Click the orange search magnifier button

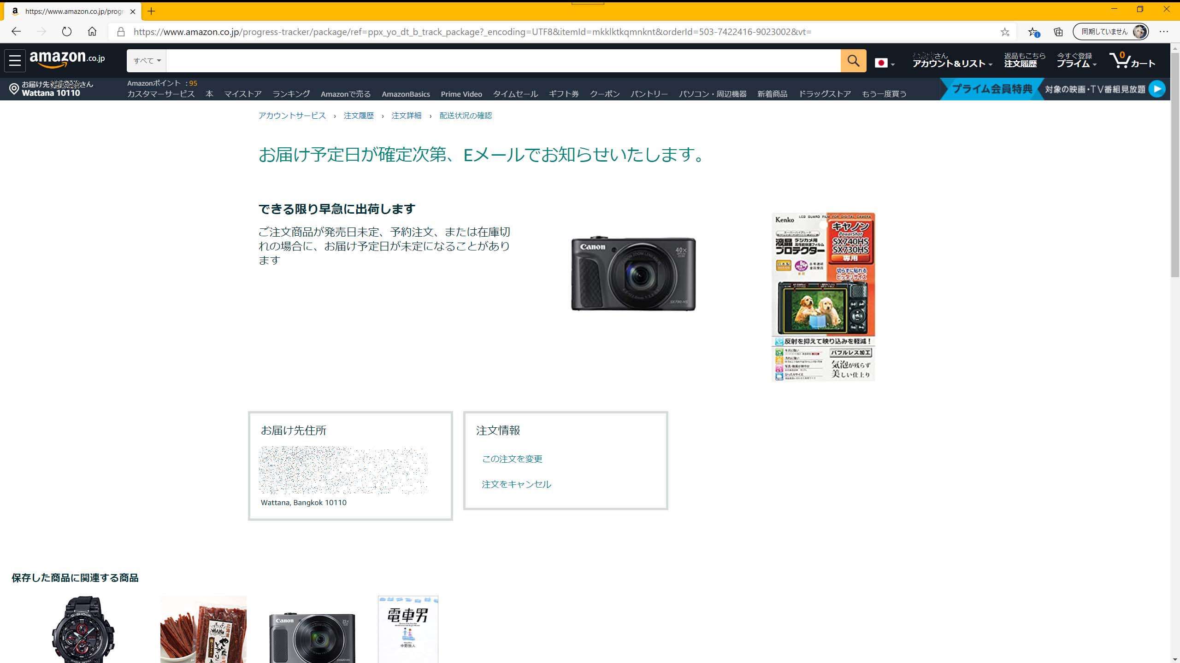pos(853,61)
